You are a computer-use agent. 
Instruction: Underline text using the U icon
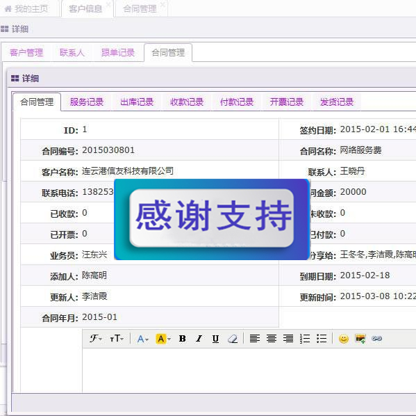tap(215, 338)
